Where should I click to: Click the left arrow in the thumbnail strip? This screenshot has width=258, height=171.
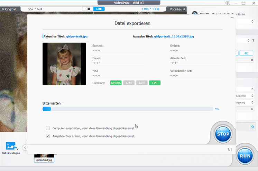(x=25, y=148)
